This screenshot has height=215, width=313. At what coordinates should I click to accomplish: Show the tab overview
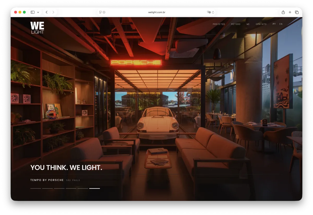[297, 12]
